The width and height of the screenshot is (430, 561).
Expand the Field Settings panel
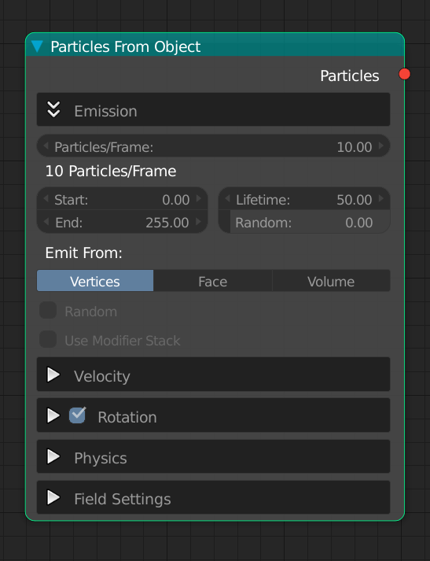[53, 497]
